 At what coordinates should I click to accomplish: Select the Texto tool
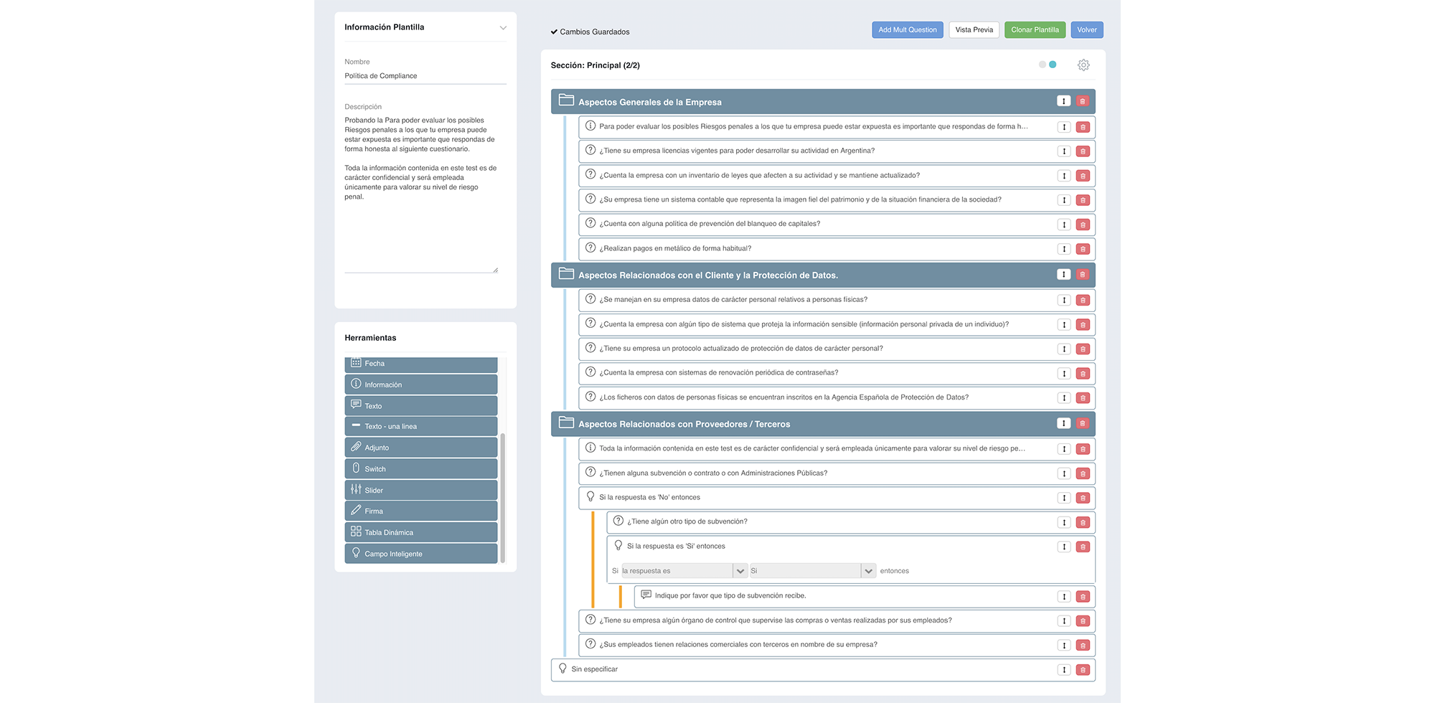pyautogui.click(x=421, y=406)
